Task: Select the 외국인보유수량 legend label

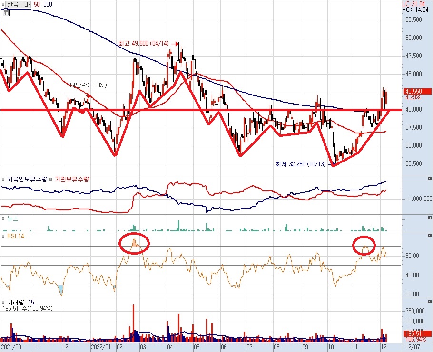Action: click(x=27, y=179)
